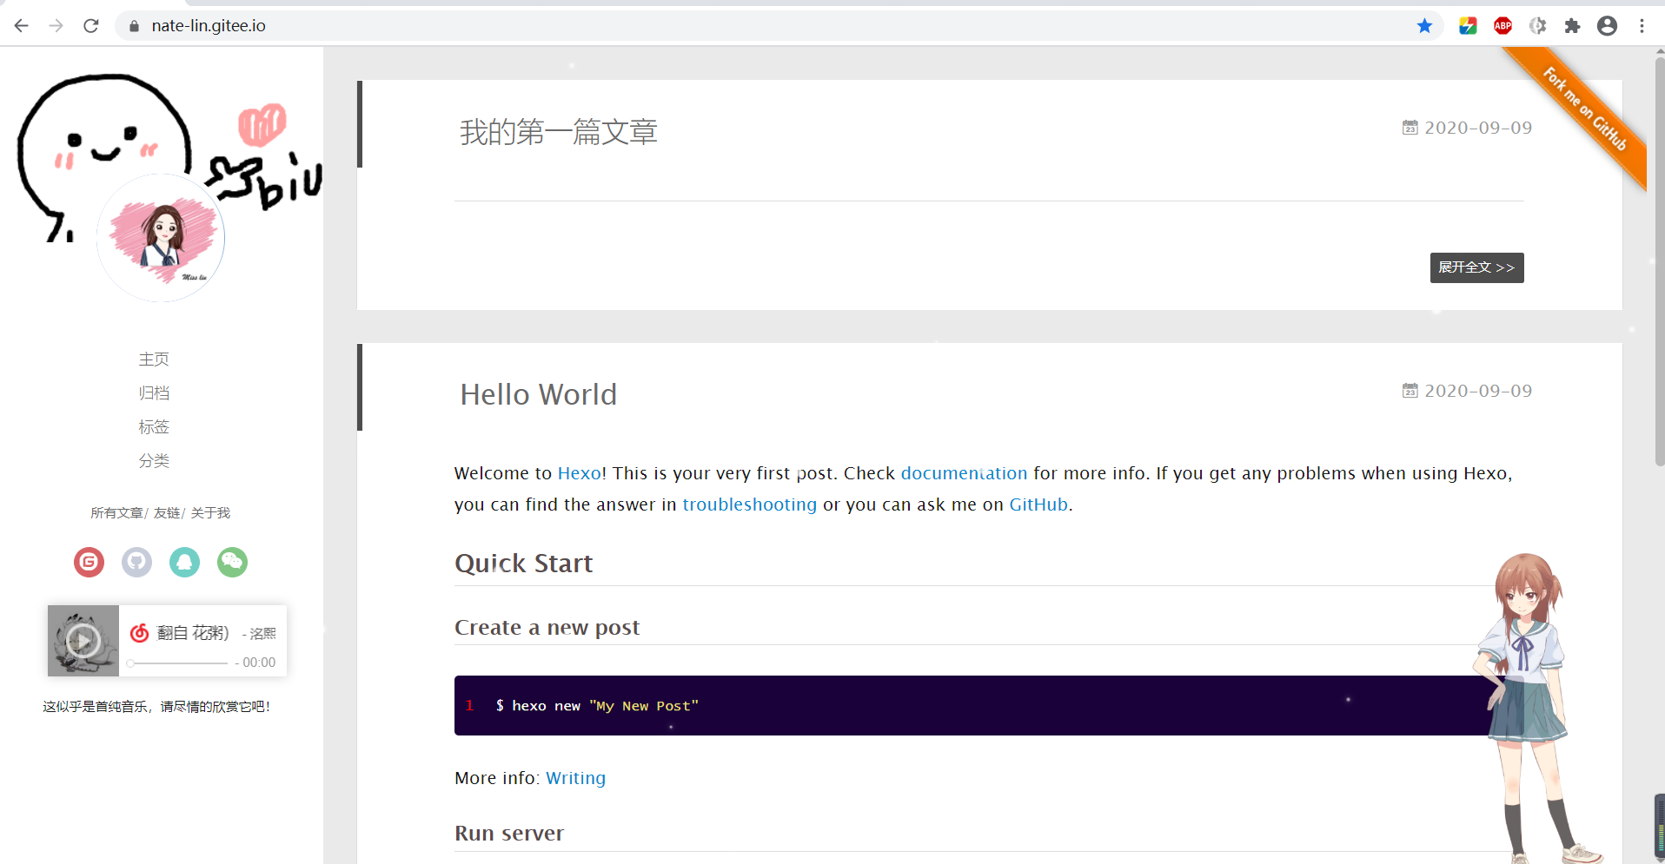
Task: Open the 关于我 about tab
Action: pos(210,513)
